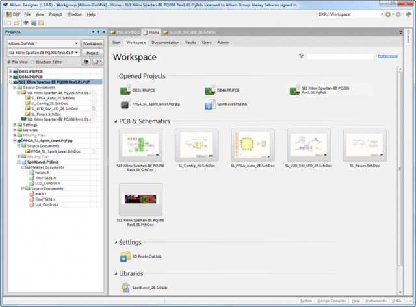
Task: Click the open folder toolbar icon
Action: pyautogui.click(x=16, y=23)
